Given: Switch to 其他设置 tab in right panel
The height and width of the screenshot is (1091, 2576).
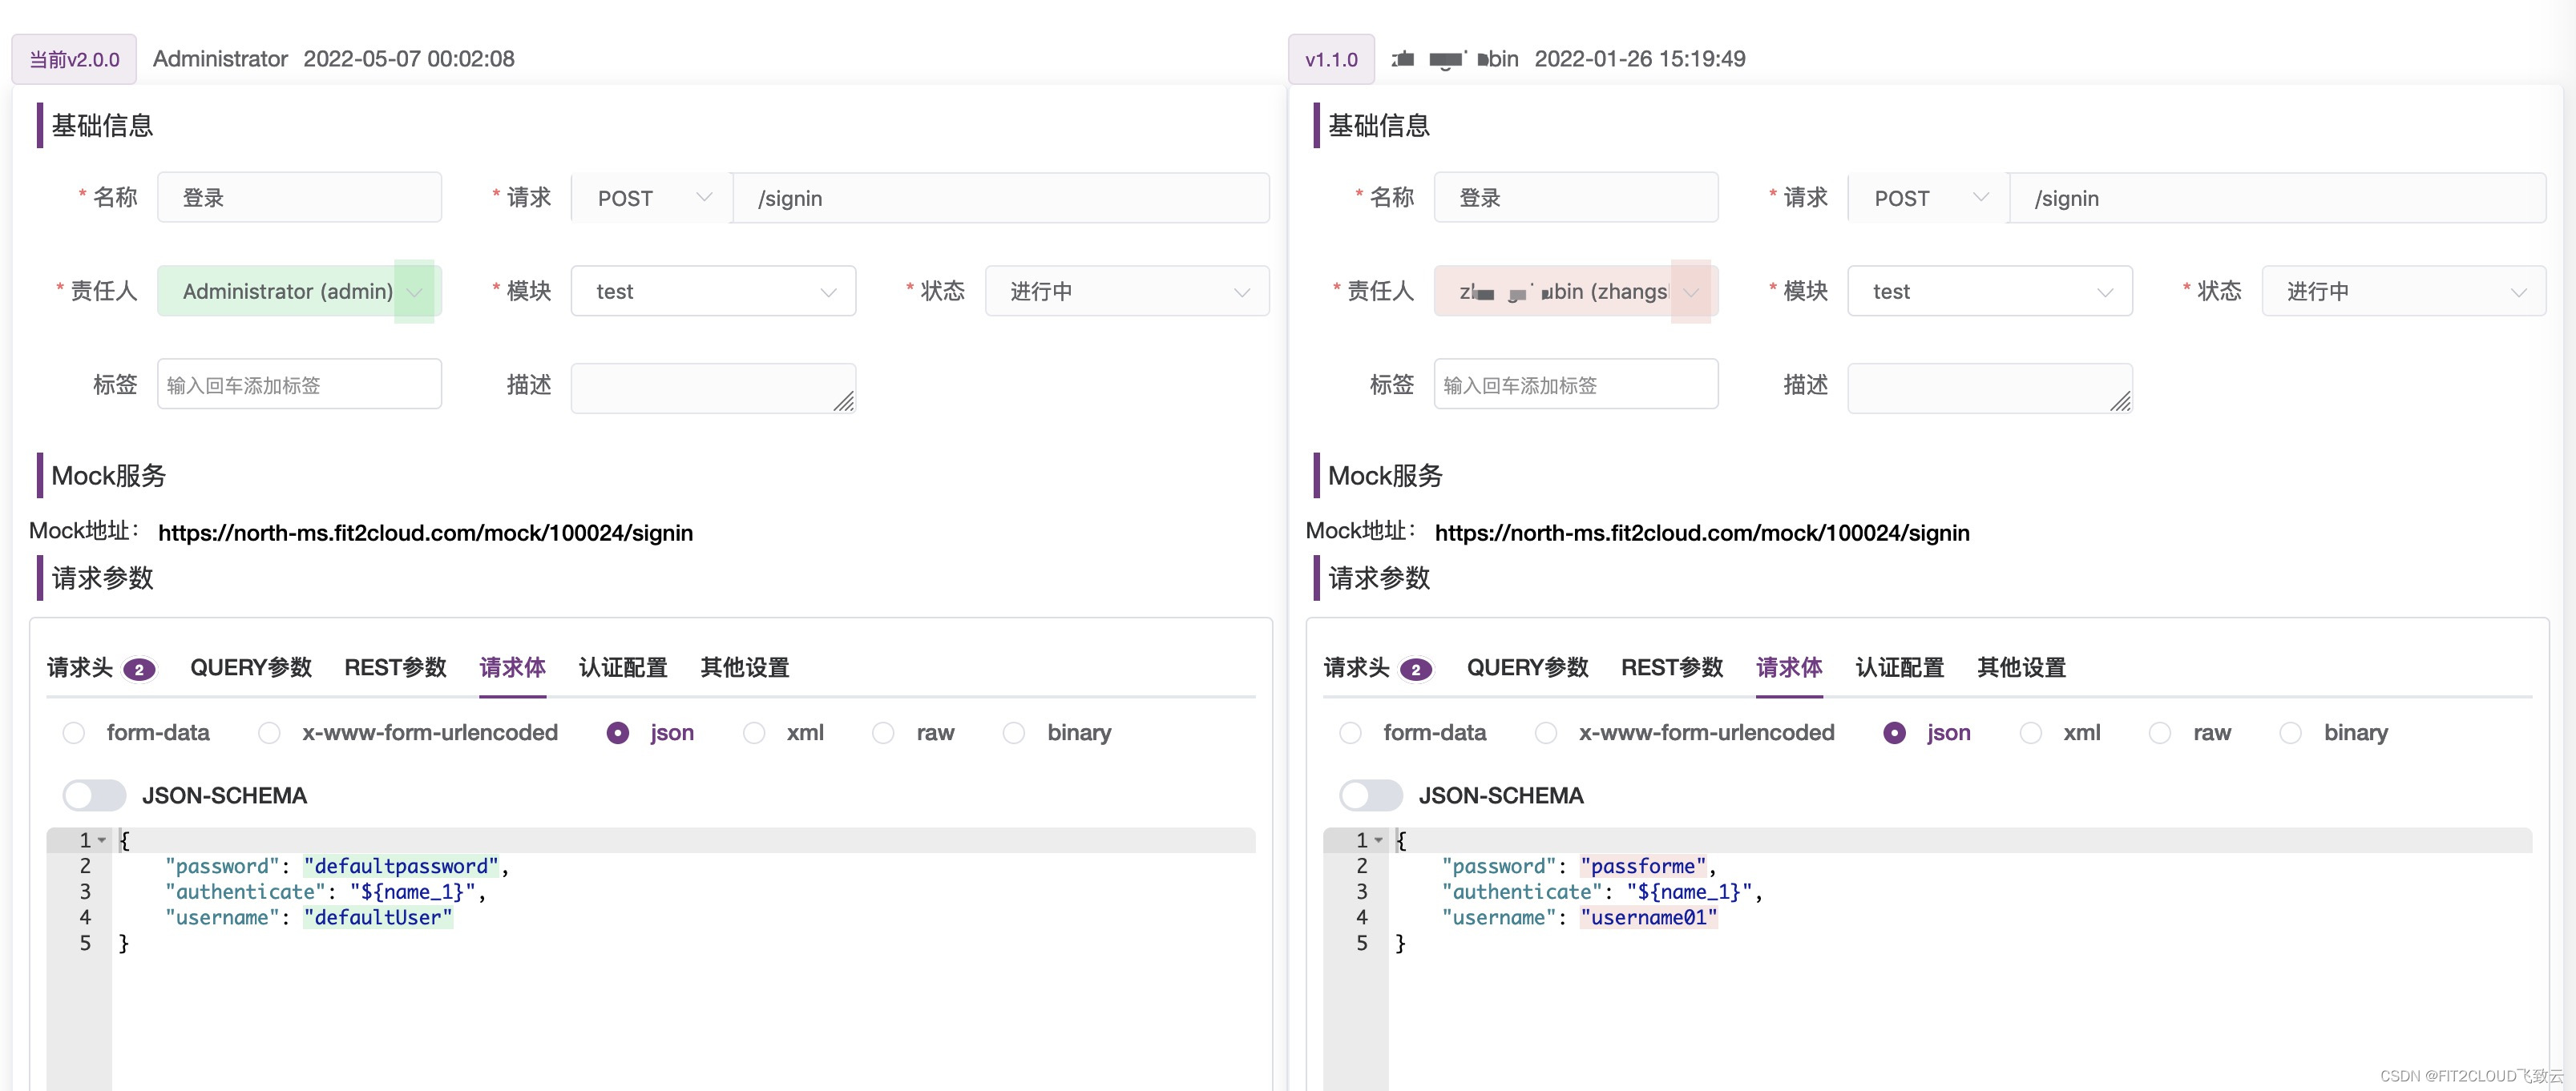Looking at the screenshot, I should coord(2022,667).
